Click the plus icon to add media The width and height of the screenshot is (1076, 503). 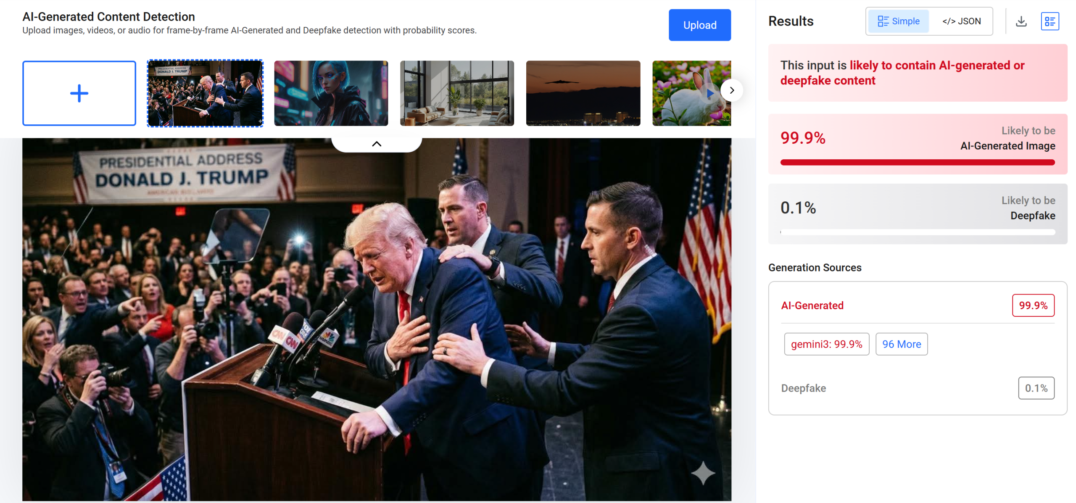pyautogui.click(x=79, y=93)
